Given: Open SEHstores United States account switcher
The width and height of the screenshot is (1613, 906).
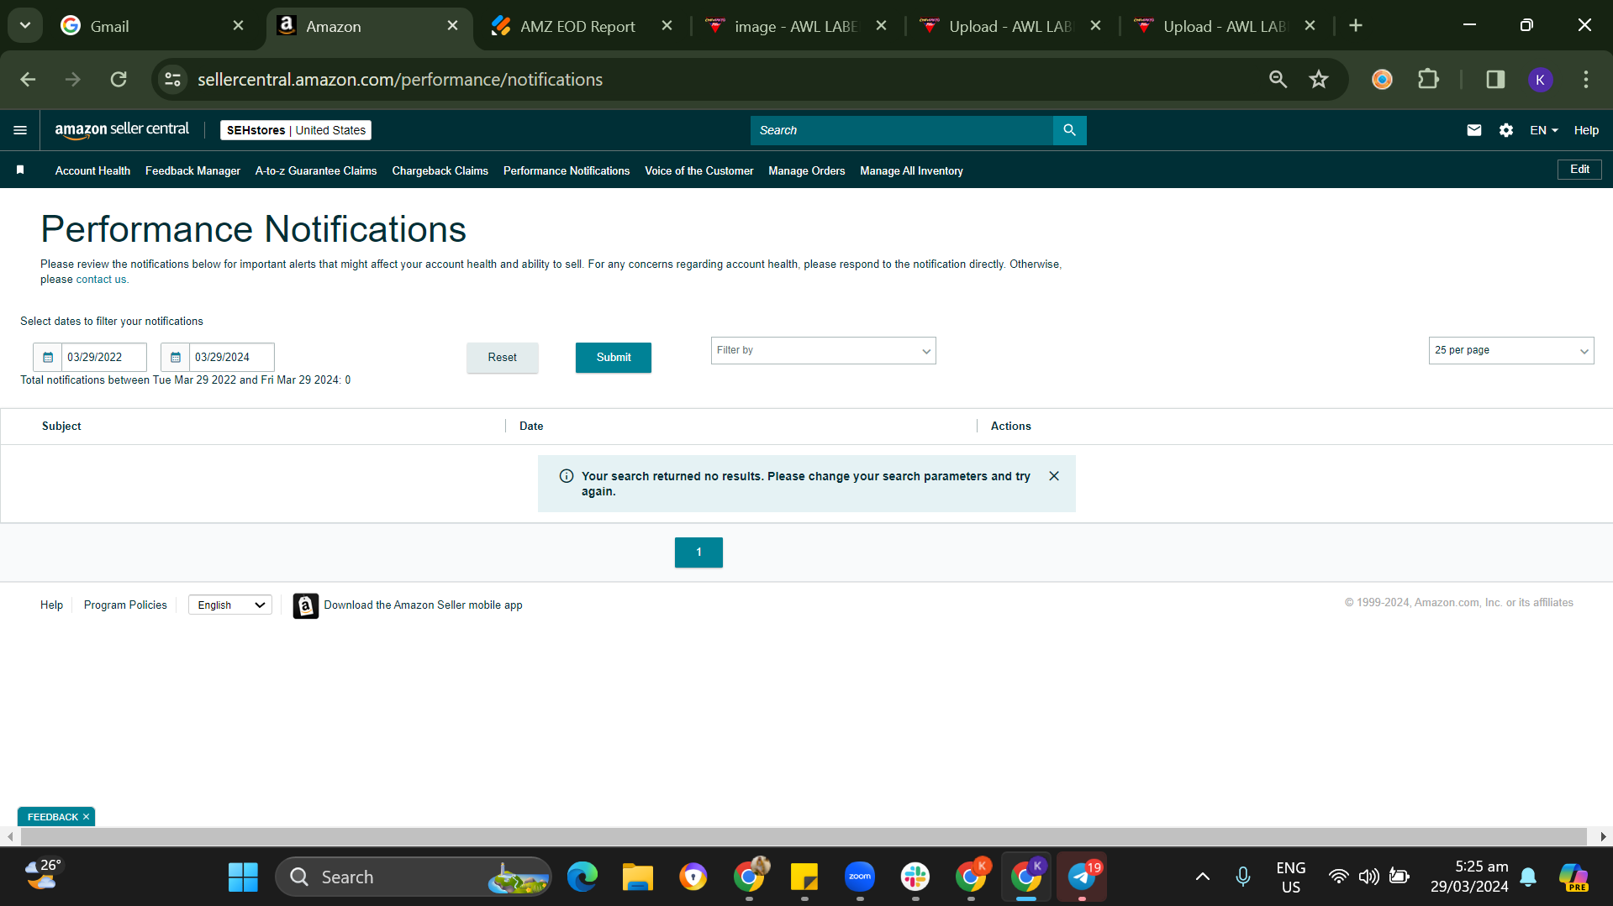Looking at the screenshot, I should [296, 130].
